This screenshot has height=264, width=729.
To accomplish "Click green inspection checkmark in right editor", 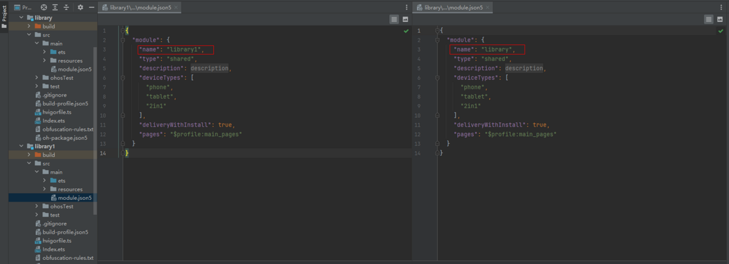I will point(720,30).
